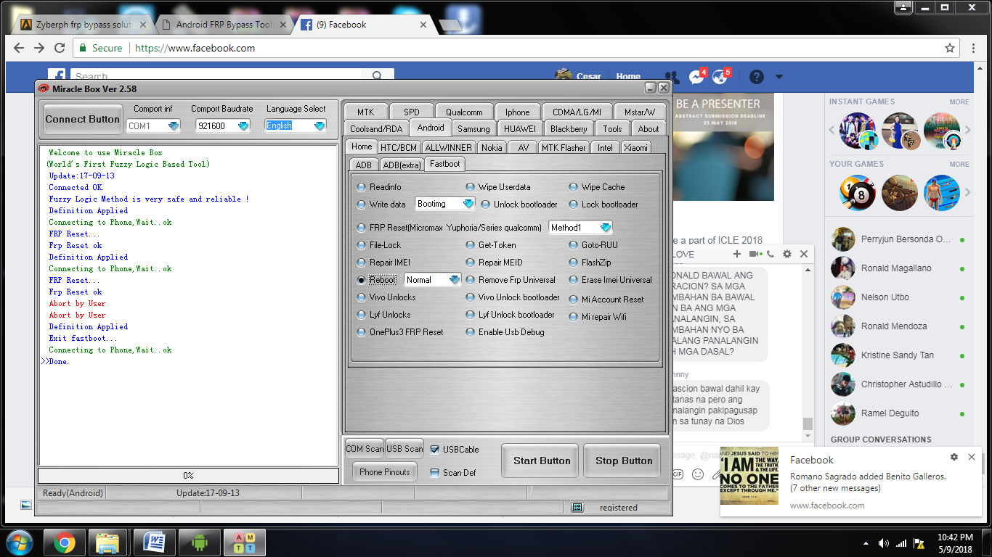Open chat options gear icon
Image resolution: width=992 pixels, height=557 pixels.
coord(786,254)
